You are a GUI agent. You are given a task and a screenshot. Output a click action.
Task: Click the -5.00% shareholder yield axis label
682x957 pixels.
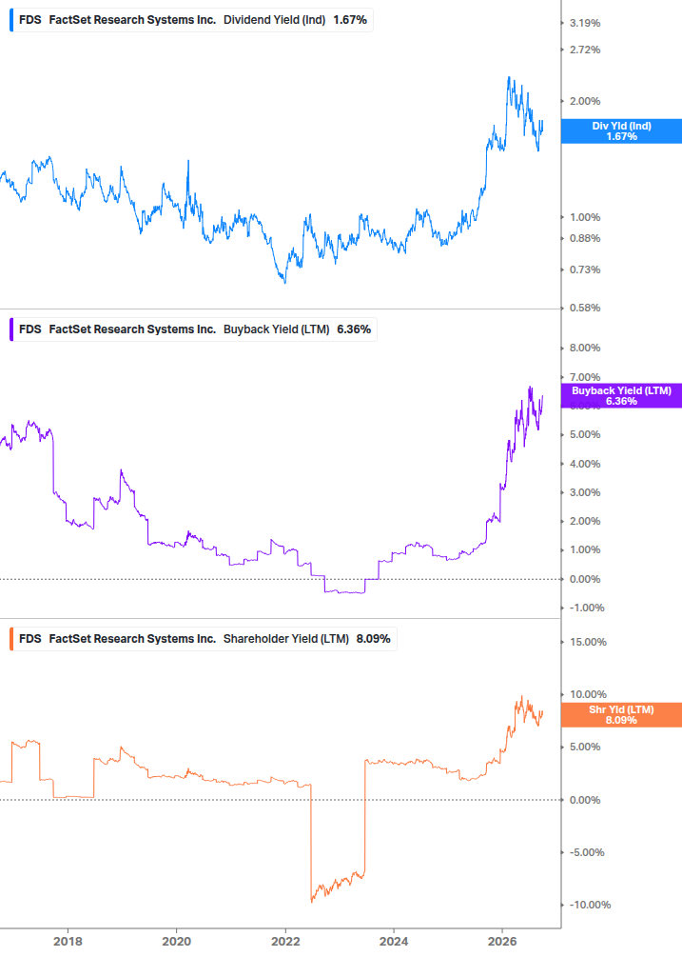coord(587,852)
